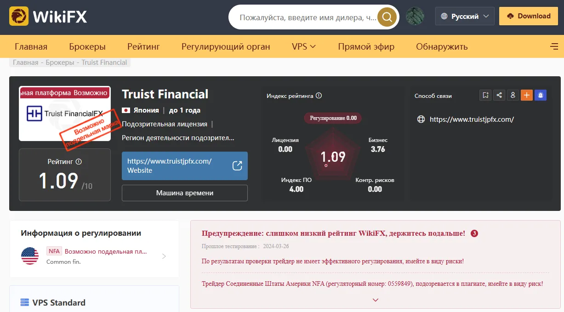Click the red warning count badge
Viewport: 564px width, 312px height.
point(474,233)
